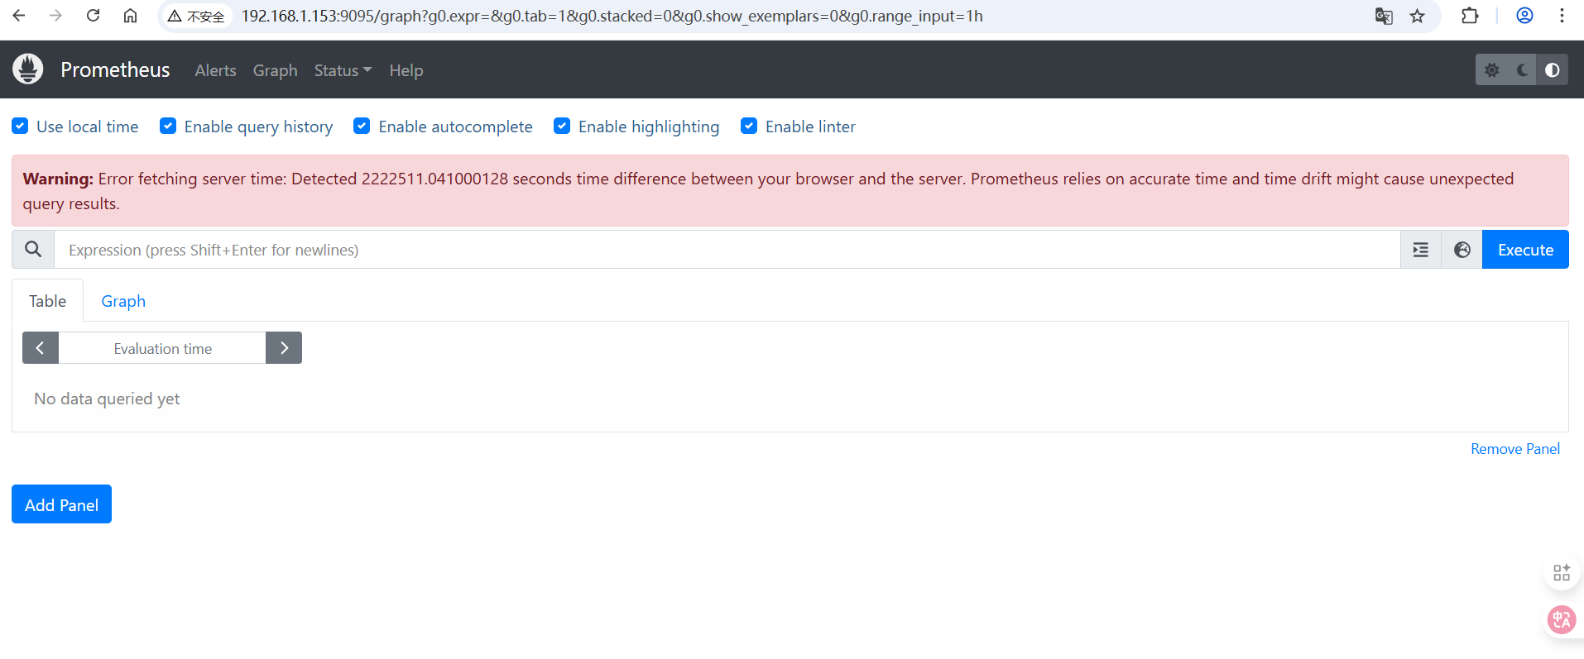This screenshot has width=1584, height=659.
Task: Bookmark this page with the star icon
Action: pos(1418,17)
